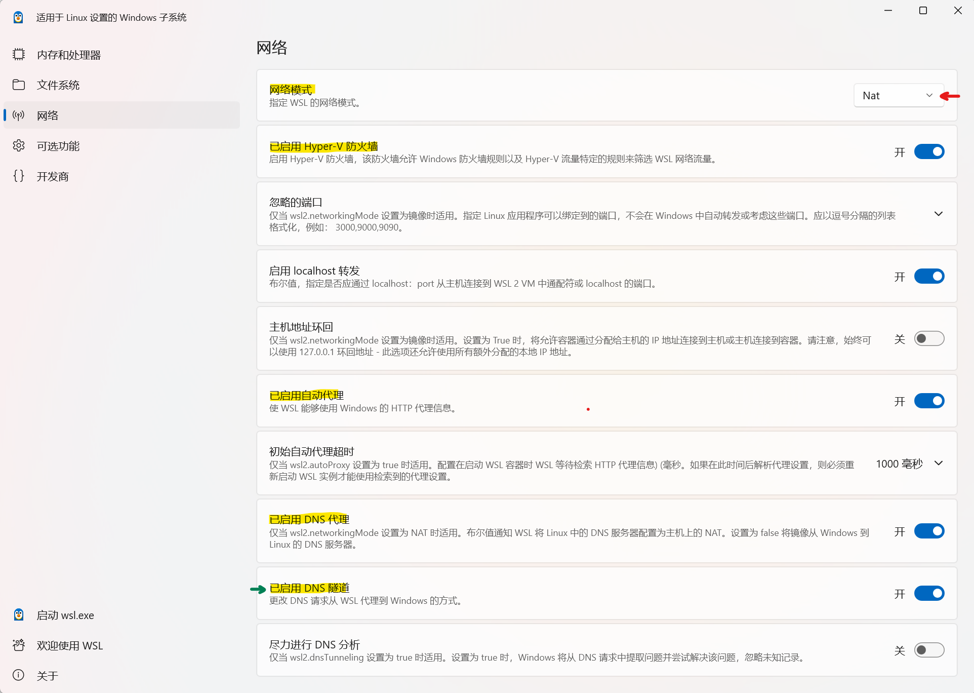The height and width of the screenshot is (693, 974).
Task: Turn on 尽力进行 DNS 分析 switch
Action: (929, 650)
